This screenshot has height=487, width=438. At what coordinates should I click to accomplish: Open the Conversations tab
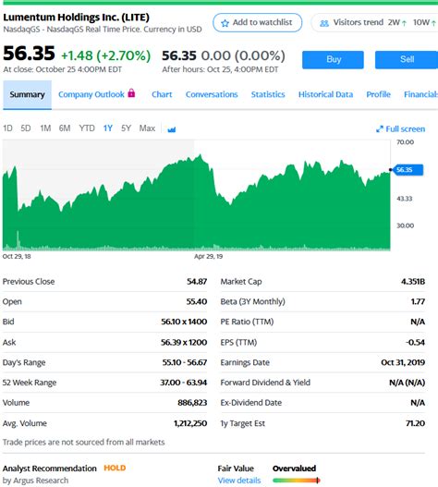212,94
